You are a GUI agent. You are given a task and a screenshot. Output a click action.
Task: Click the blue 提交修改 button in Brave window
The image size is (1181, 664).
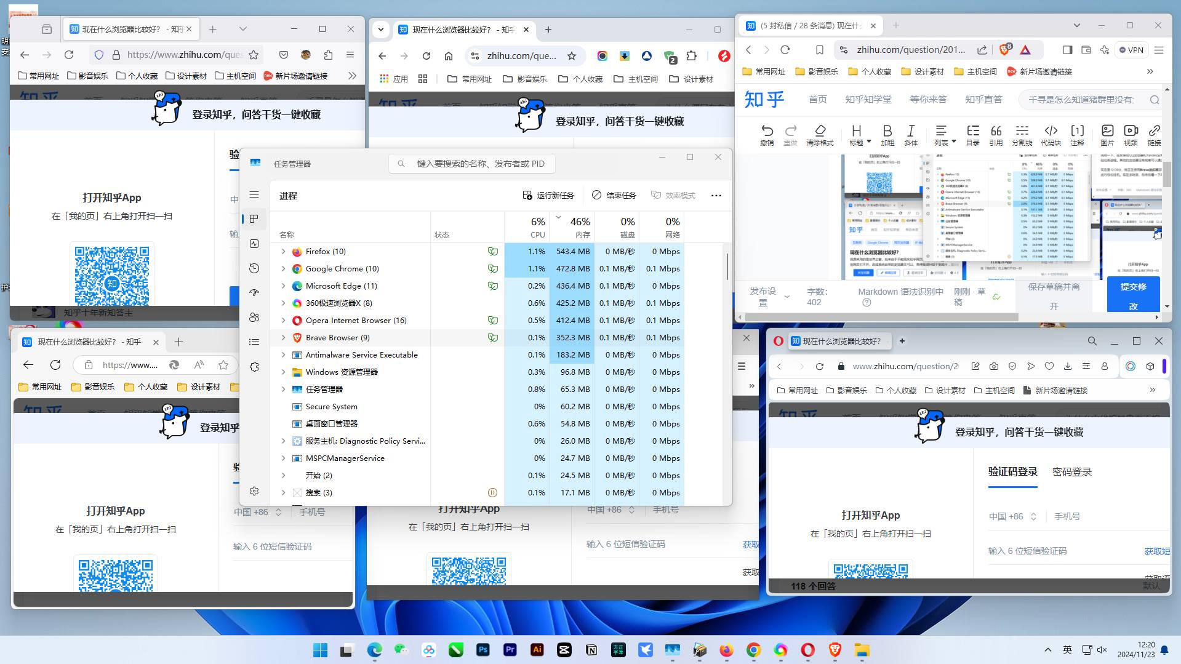point(1133,295)
